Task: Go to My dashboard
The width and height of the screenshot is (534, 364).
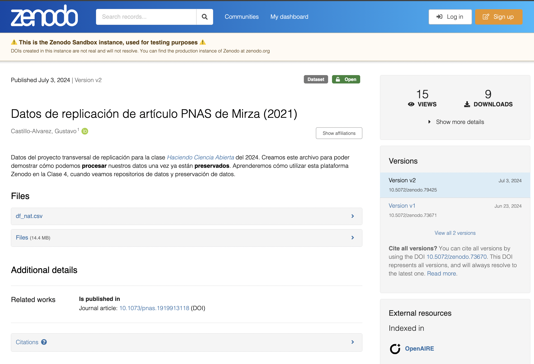Action: point(289,17)
